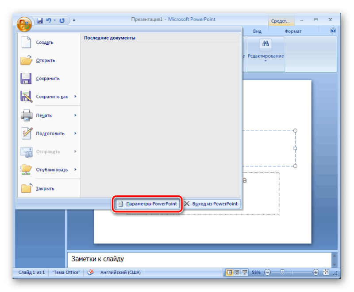
Task: Click the notes pane scroll down arrow
Action: coord(335,264)
